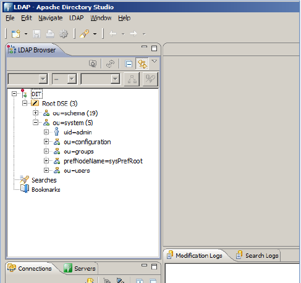The width and height of the screenshot is (301, 283).
Task: Collapse the ou=system node
Action: pyautogui.click(x=35, y=123)
